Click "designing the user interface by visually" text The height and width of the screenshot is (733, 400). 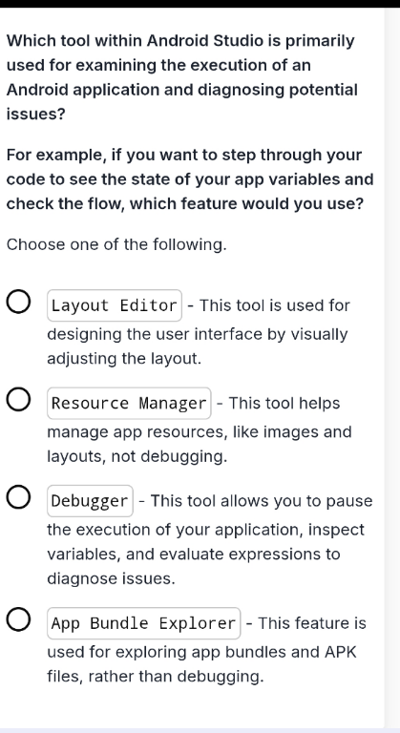click(198, 335)
